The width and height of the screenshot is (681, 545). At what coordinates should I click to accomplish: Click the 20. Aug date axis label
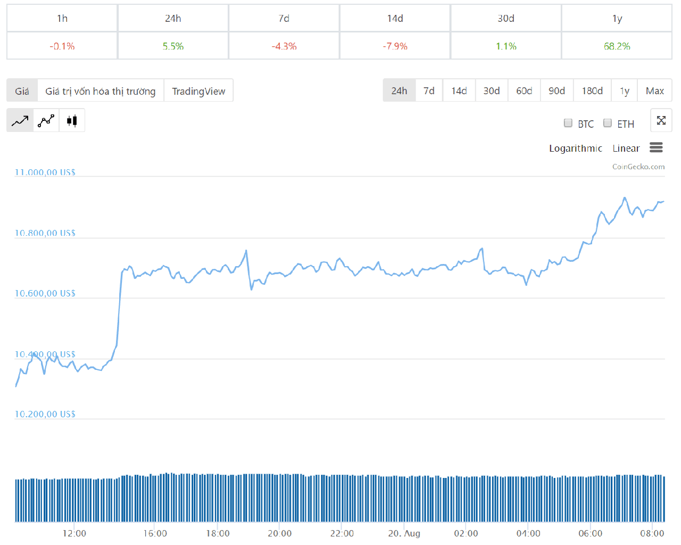point(404,533)
